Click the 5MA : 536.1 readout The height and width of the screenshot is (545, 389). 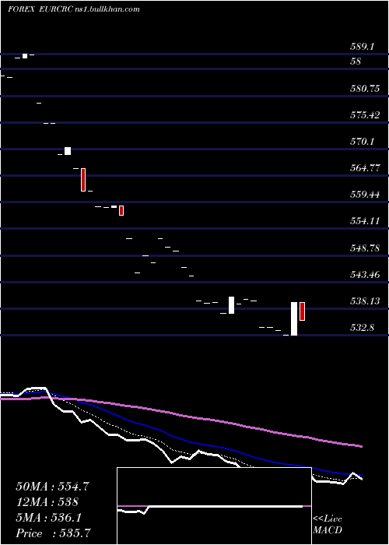coord(48,518)
